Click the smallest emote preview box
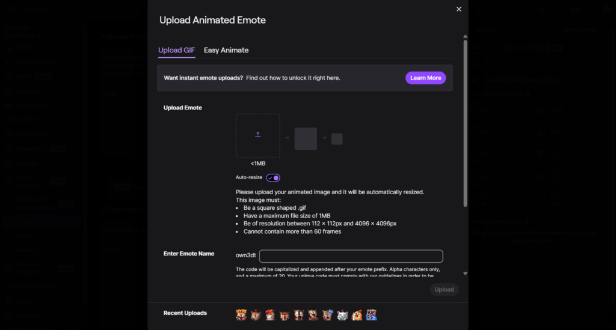 tap(337, 139)
